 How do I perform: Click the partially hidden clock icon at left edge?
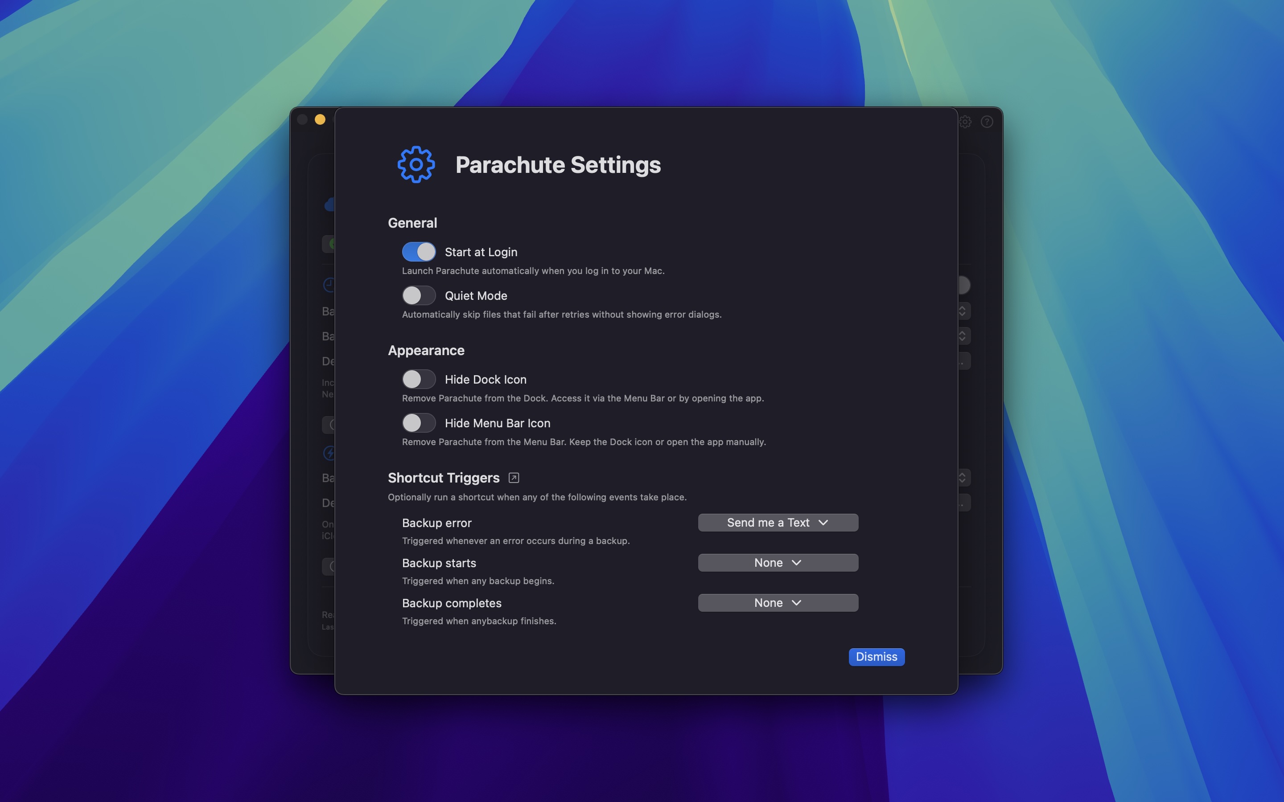(329, 285)
